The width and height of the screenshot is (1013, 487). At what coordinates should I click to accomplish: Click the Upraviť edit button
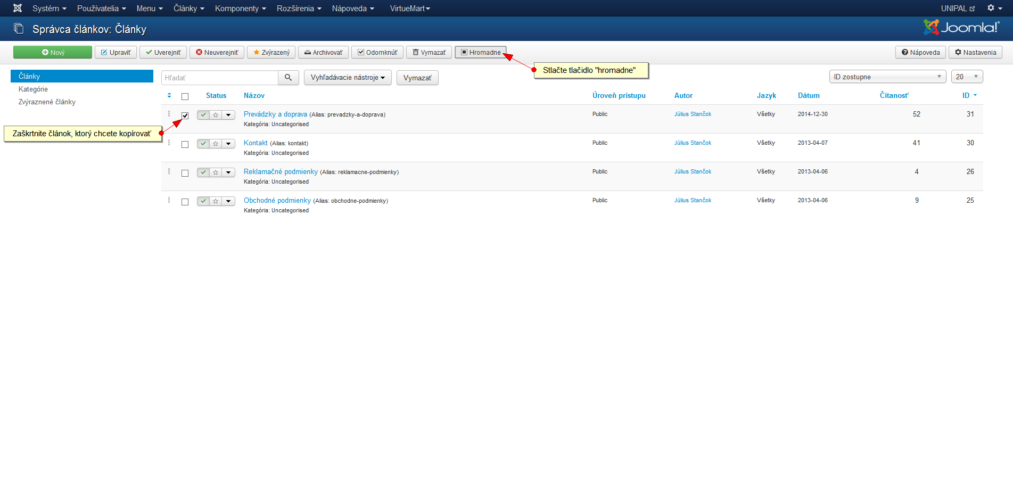point(116,52)
